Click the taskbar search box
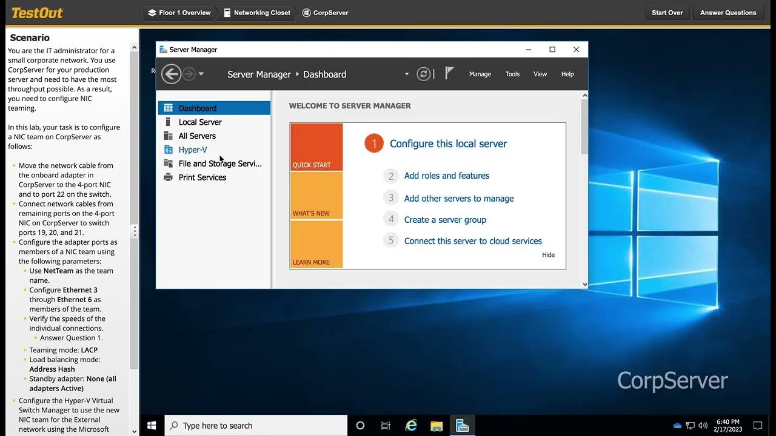 255,426
